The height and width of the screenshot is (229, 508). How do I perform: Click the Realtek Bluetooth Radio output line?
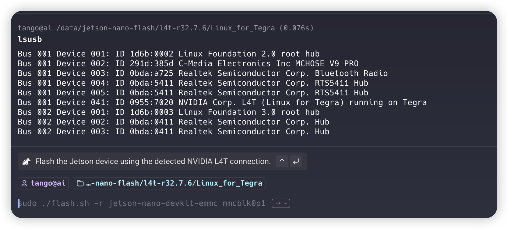click(x=203, y=73)
